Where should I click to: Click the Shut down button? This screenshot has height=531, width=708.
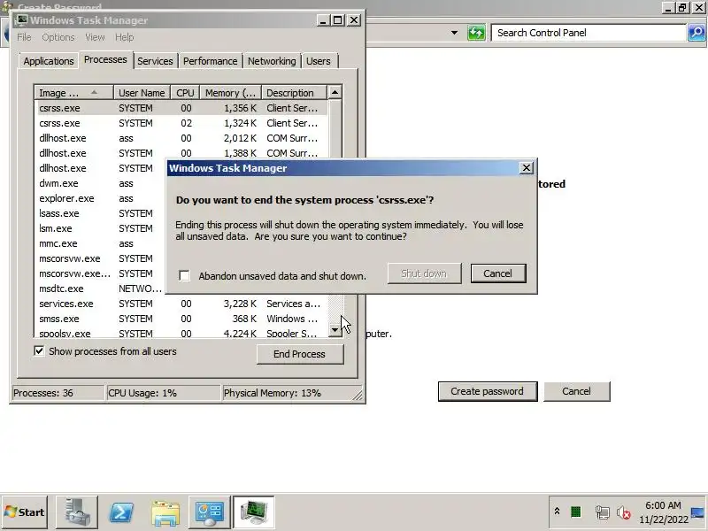point(424,273)
